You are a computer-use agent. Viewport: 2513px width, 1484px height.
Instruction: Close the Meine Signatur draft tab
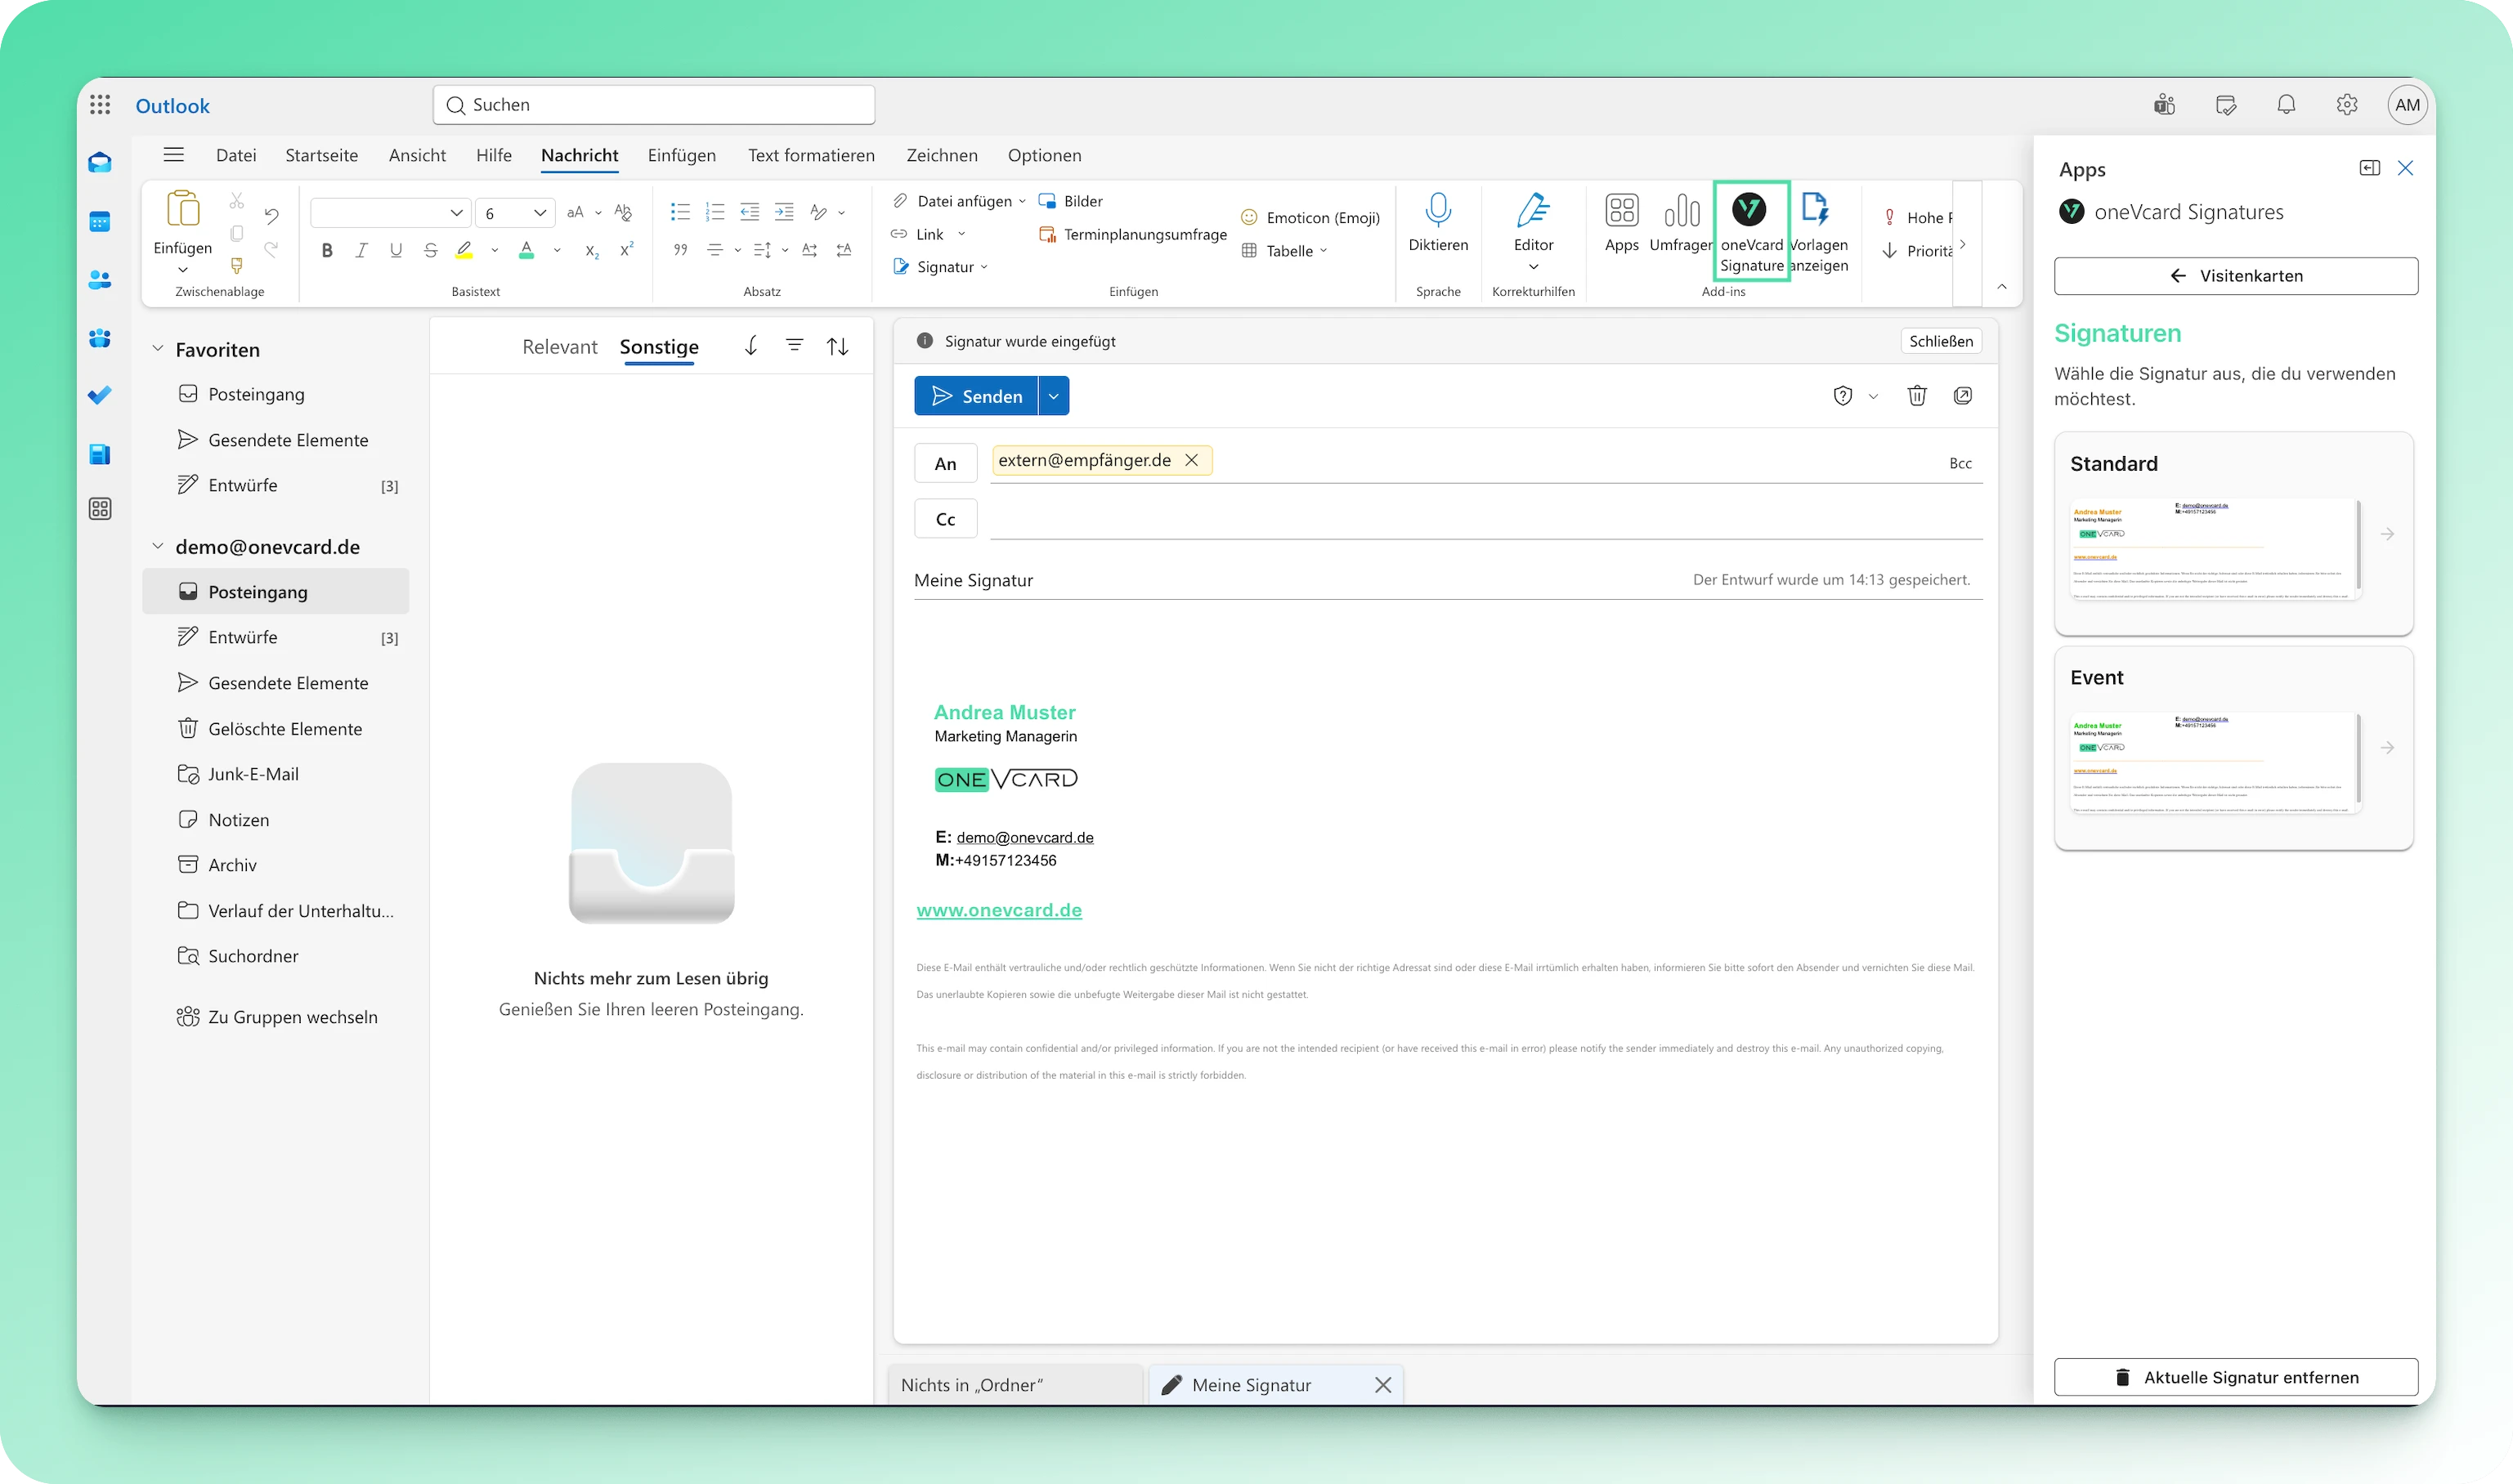point(1382,1385)
